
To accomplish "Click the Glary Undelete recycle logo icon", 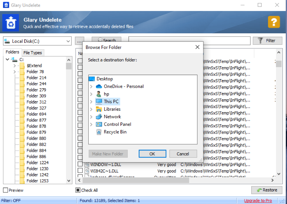I will (x=11, y=23).
